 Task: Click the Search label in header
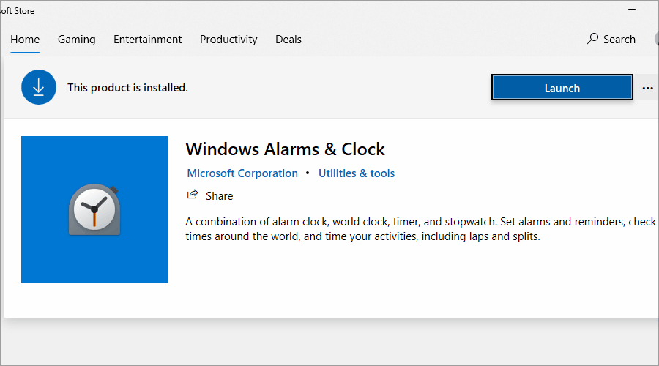tap(619, 40)
